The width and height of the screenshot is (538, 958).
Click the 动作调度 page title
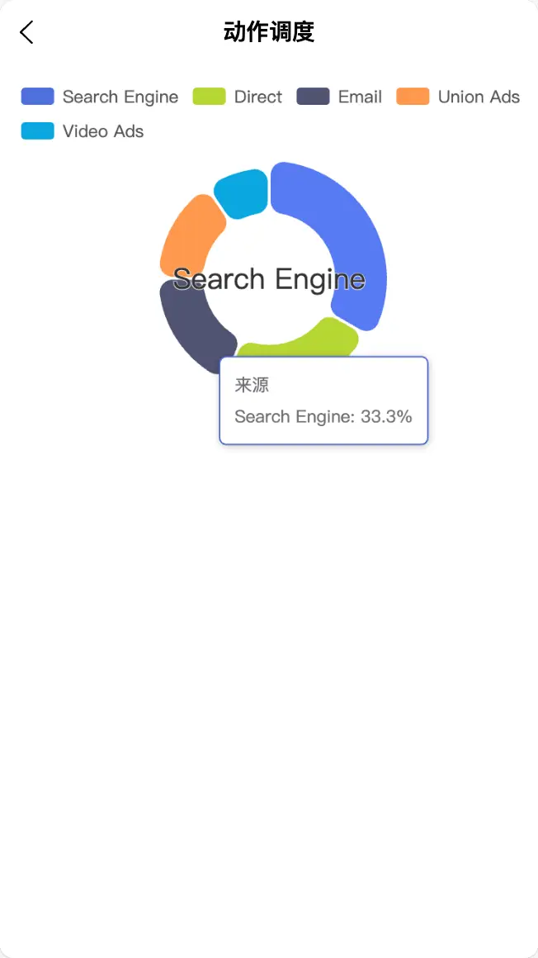tap(269, 33)
